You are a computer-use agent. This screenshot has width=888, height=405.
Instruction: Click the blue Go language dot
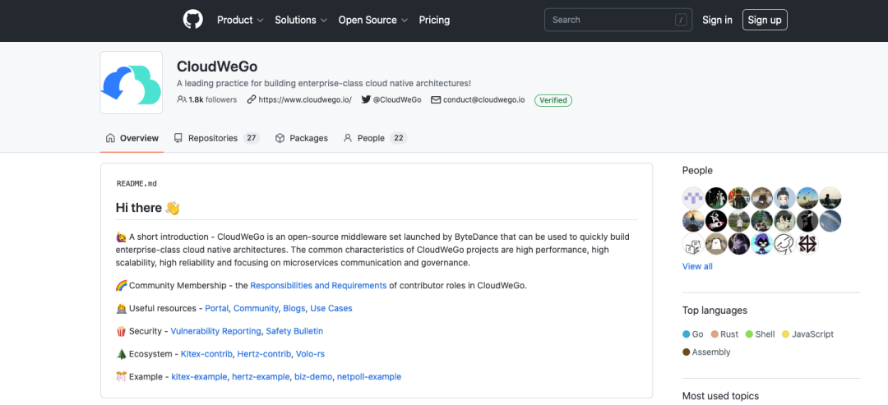coord(687,334)
